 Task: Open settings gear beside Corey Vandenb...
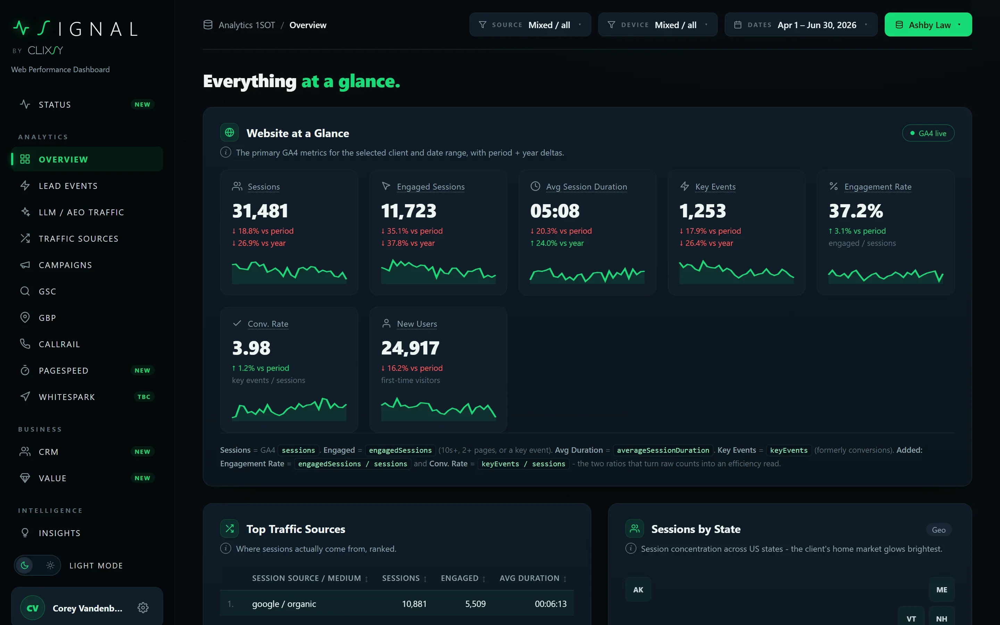(143, 608)
